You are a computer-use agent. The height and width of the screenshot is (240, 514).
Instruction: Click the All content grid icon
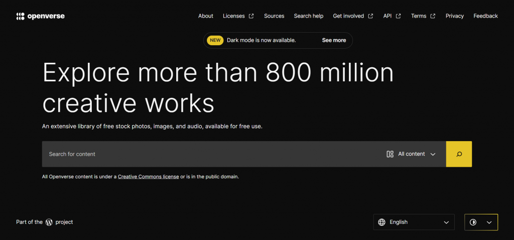[x=390, y=154]
